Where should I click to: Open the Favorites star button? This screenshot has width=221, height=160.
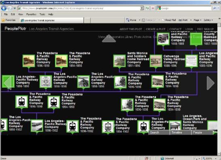[9, 20]
